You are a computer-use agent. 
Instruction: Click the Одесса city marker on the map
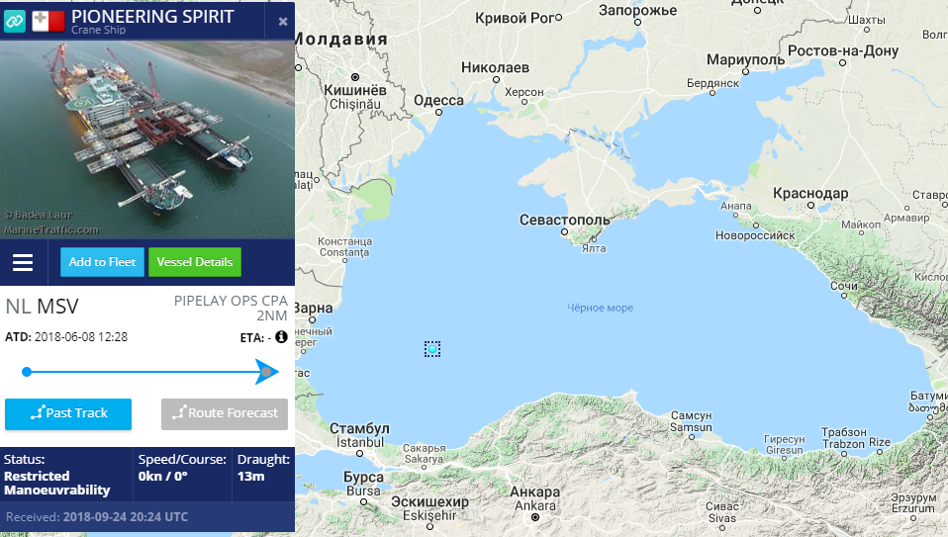pos(439,113)
